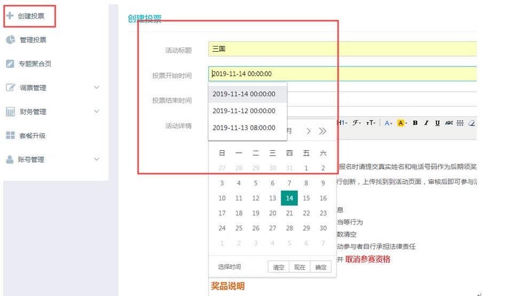Image resolution: width=505 pixels, height=296 pixels.
Task: Select suggestion 2019-11-12 00:00:00
Action: (244, 111)
